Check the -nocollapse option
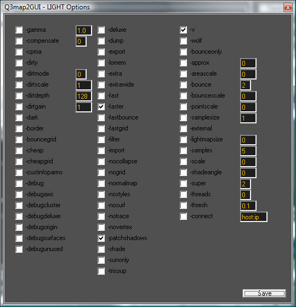This screenshot has width=296, height=307. pyautogui.click(x=101, y=162)
